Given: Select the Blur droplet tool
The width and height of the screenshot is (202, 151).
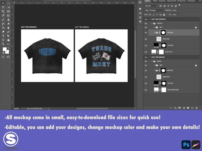Looking at the screenshot, I should [x=8, y=28].
